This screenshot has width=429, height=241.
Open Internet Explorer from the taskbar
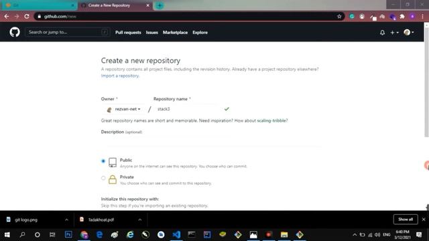click(130, 234)
